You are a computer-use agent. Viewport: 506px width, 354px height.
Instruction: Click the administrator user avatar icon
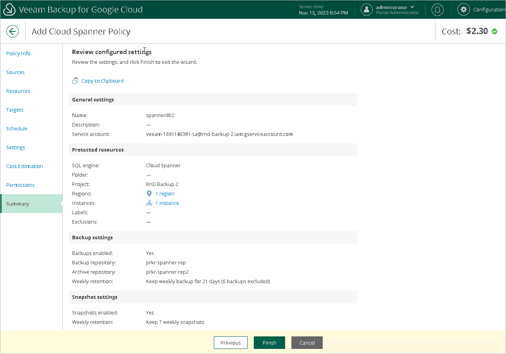(x=367, y=10)
